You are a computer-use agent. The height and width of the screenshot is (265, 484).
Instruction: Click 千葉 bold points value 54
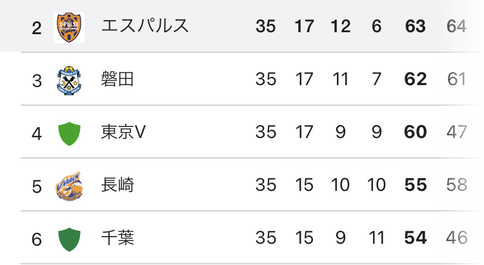416,238
